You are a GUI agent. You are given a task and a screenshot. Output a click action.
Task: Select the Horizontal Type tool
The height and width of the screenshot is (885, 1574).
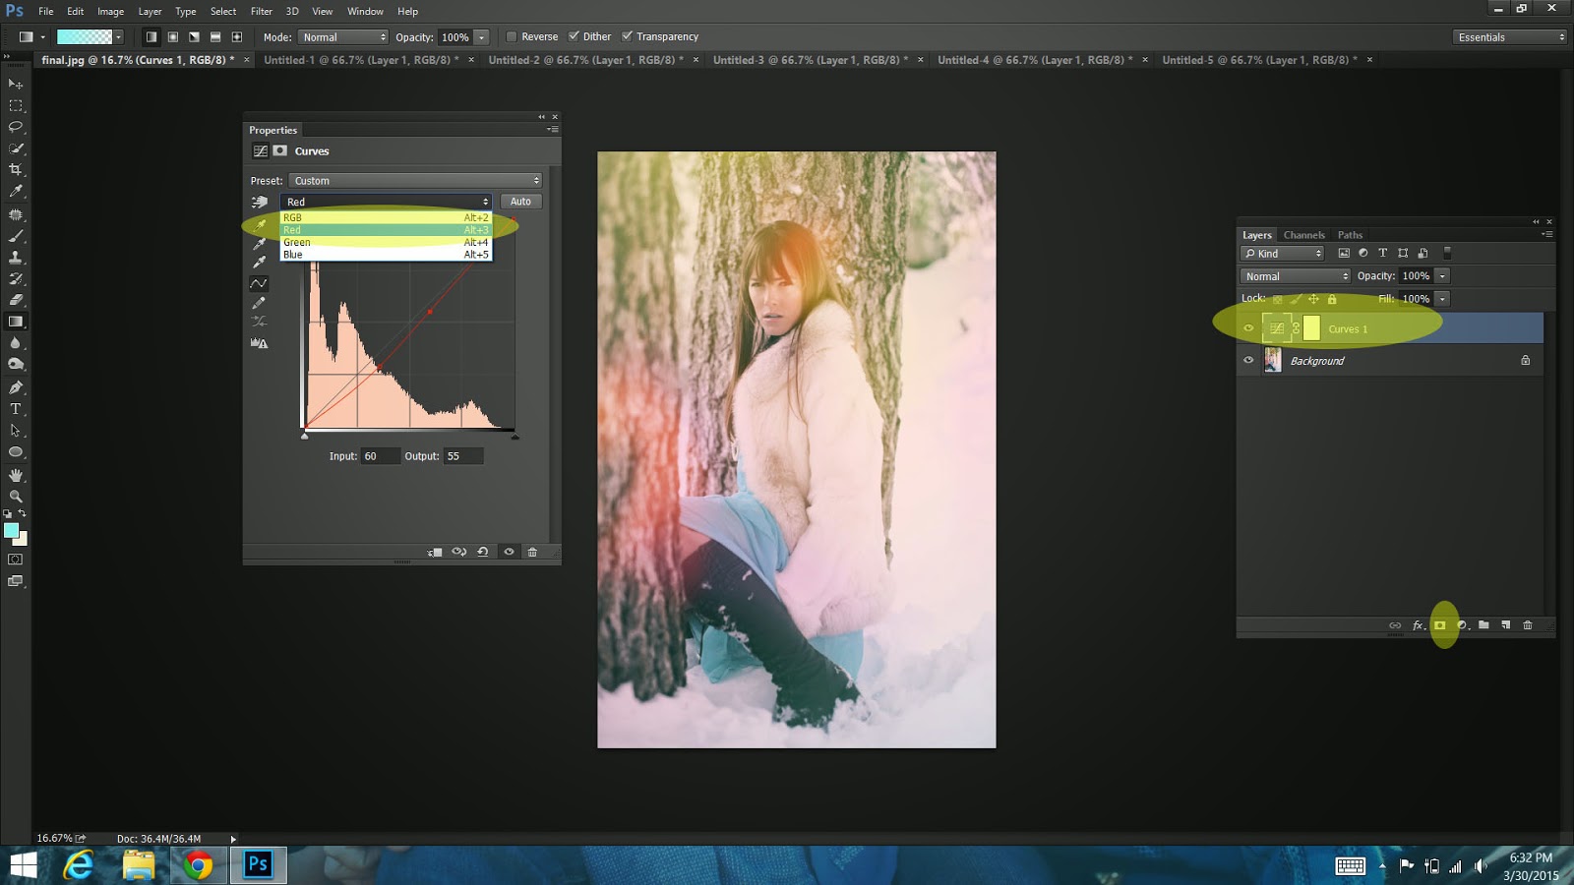pos(16,409)
